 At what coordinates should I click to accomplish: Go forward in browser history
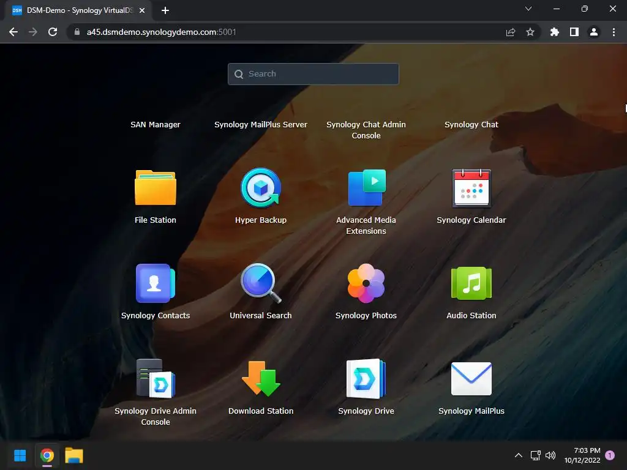point(33,32)
